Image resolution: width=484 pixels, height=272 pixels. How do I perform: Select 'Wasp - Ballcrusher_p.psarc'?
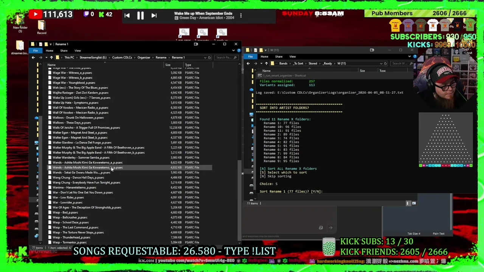point(130,217)
